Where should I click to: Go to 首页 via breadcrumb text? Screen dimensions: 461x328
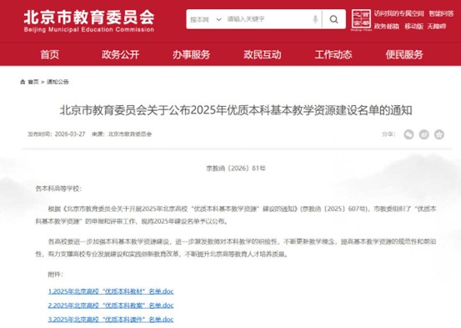coord(33,82)
